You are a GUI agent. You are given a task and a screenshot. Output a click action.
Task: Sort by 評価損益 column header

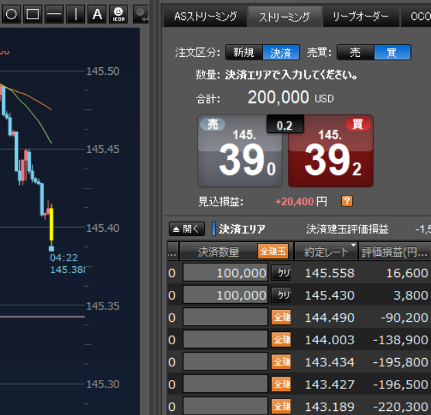pos(395,251)
